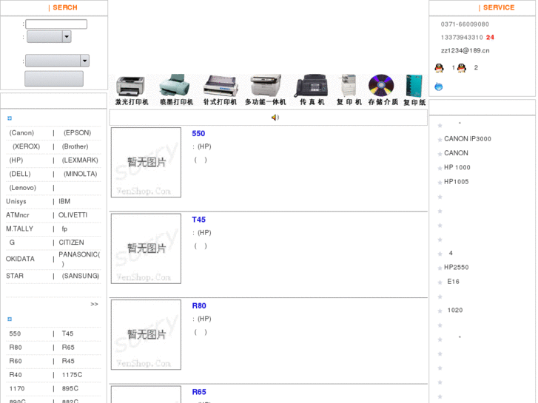Open the T45 product title link
The width and height of the screenshot is (538, 403).
point(198,220)
